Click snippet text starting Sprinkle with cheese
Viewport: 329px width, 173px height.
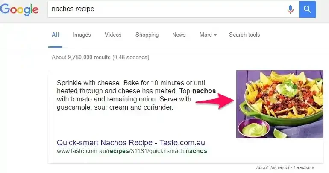136,95
